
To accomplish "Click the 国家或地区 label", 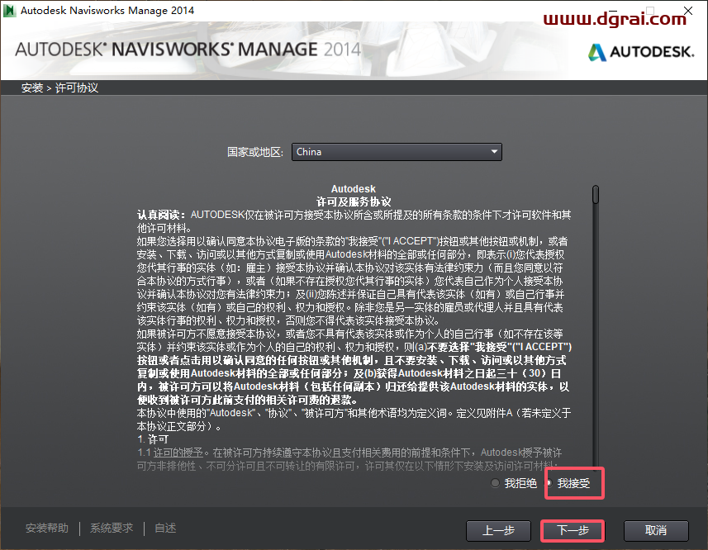I will click(255, 152).
